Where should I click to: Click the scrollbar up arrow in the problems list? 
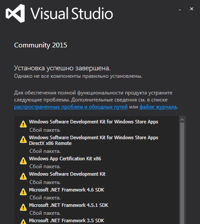[182, 119]
